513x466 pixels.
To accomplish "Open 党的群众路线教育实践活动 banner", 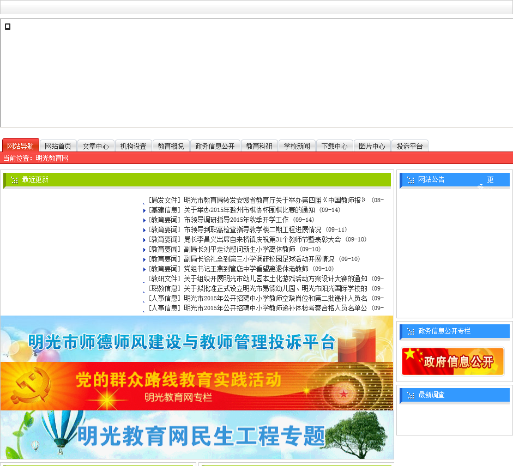I will (197, 386).
